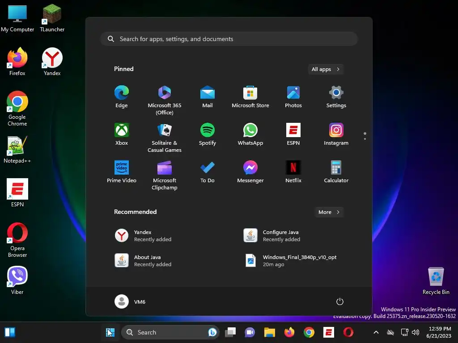This screenshot has height=343, width=458.
Task: Select Viber desktop shortcut
Action: [x=17, y=280]
